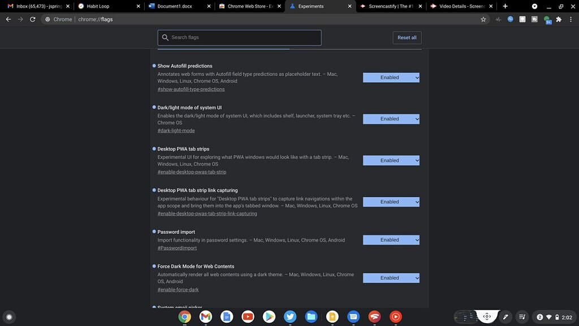
Task: Open the Play Store shelf icon
Action: point(269,316)
